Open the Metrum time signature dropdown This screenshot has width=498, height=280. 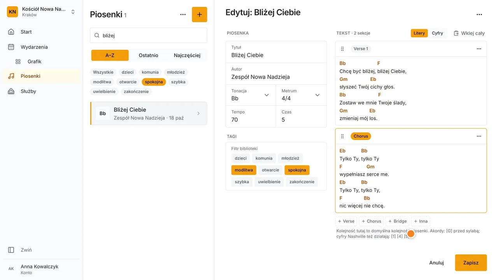302,95
